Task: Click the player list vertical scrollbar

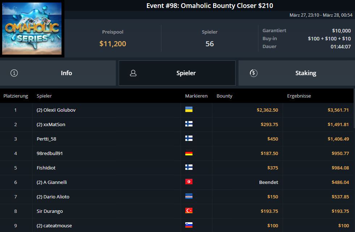Action: 354,116
